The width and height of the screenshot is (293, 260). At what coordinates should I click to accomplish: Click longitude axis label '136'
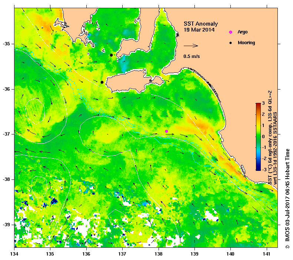[x=86, y=254]
